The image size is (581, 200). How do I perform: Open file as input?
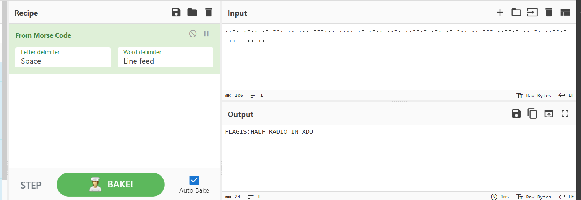pyautogui.click(x=532, y=13)
